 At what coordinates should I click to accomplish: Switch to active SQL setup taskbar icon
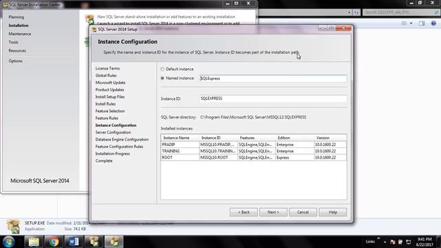tap(114, 242)
